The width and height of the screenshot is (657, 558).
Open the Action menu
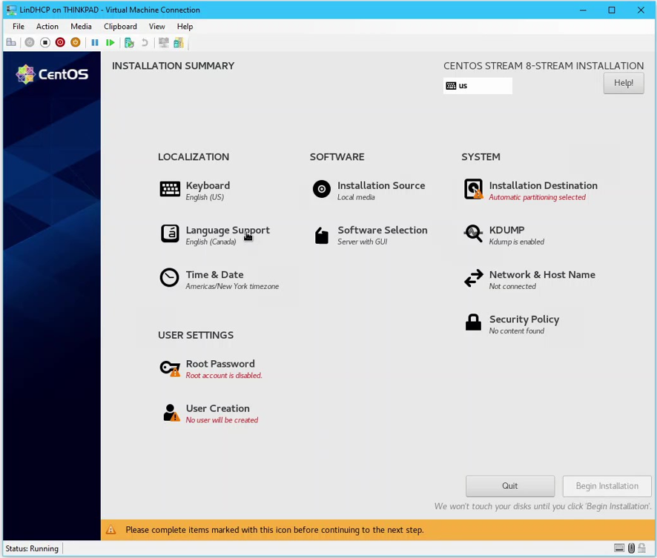pyautogui.click(x=47, y=27)
